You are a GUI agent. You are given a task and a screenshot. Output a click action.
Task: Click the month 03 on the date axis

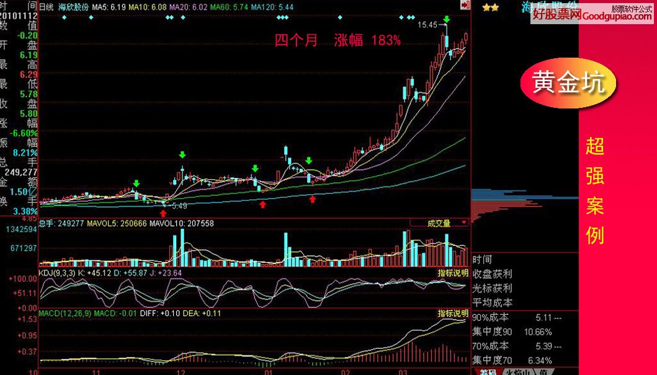(x=403, y=372)
